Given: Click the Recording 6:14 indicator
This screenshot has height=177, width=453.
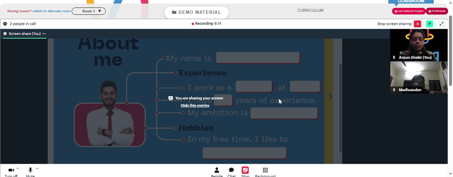Looking at the screenshot, I should 207,23.
